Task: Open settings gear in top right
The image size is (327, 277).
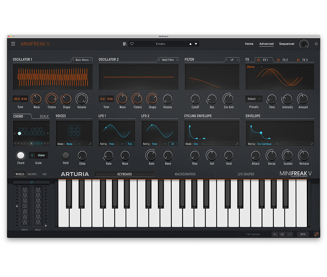Action: [x=316, y=44]
